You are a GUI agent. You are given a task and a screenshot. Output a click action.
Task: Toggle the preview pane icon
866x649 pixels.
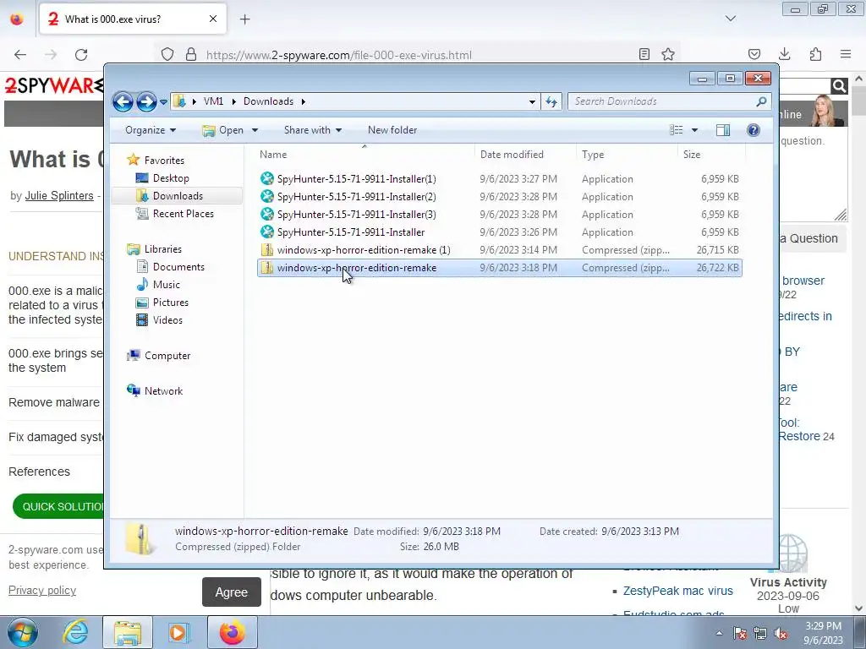point(722,130)
